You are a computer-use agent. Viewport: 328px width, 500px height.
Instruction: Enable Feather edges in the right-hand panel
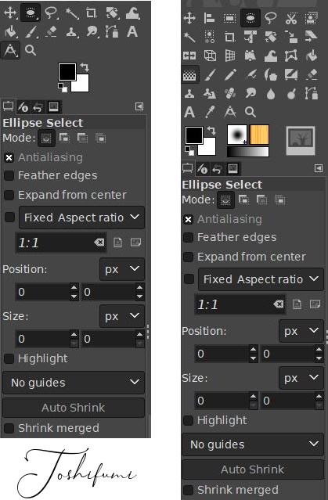click(x=188, y=237)
